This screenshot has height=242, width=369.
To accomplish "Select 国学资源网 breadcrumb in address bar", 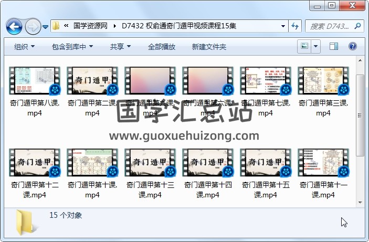I will (90, 26).
